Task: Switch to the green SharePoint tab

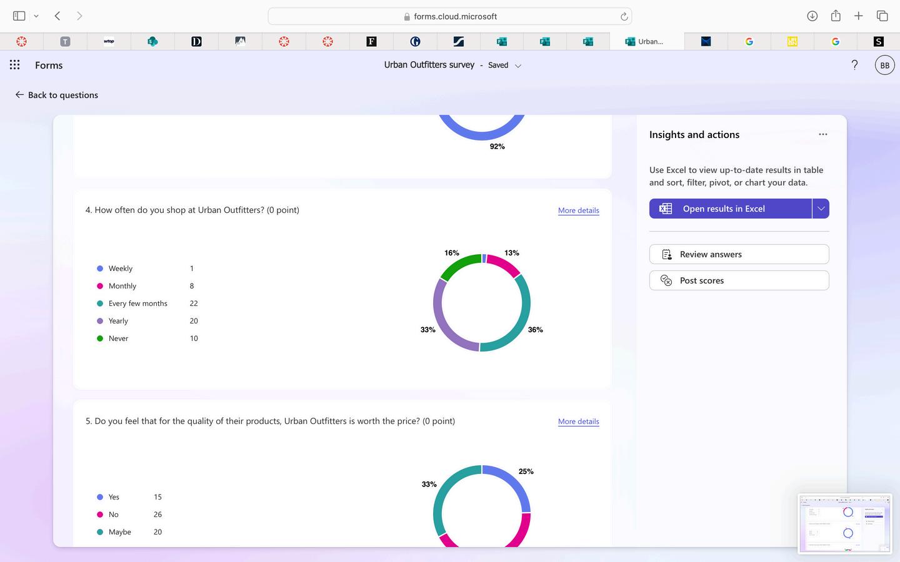Action: 152,41
